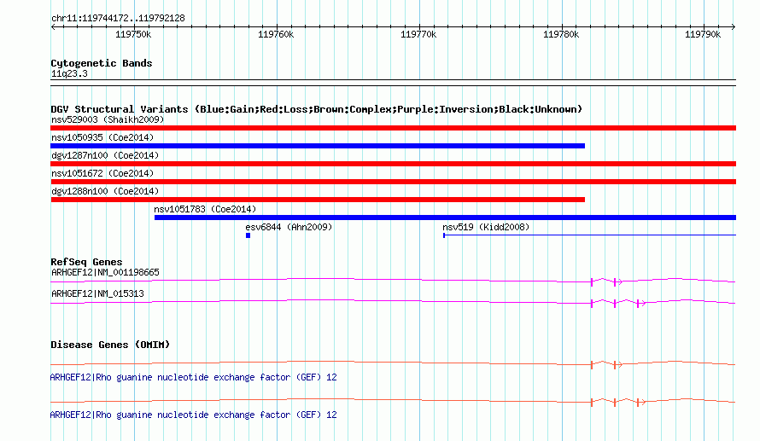The width and height of the screenshot is (760, 441).
Task: Click the nsv519 (Kidd2008) label
Action: (x=486, y=227)
